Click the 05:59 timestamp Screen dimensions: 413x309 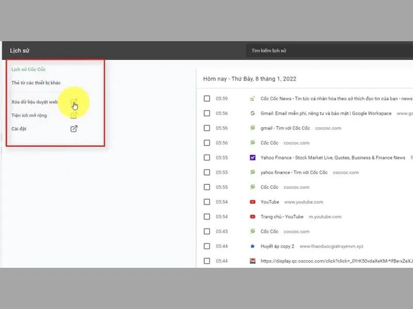221,98
